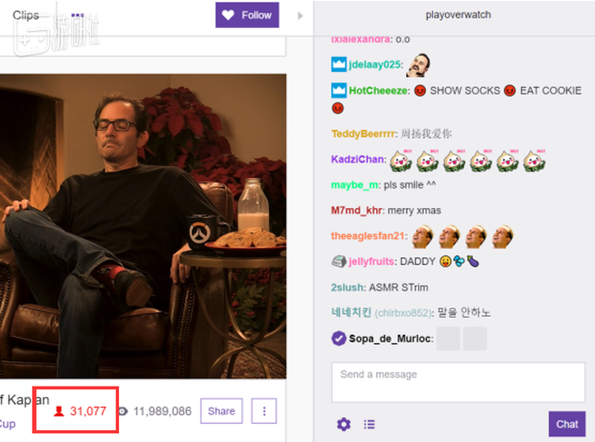Open chat settings gear icon
Screen dimensions: 595x442
pos(344,425)
